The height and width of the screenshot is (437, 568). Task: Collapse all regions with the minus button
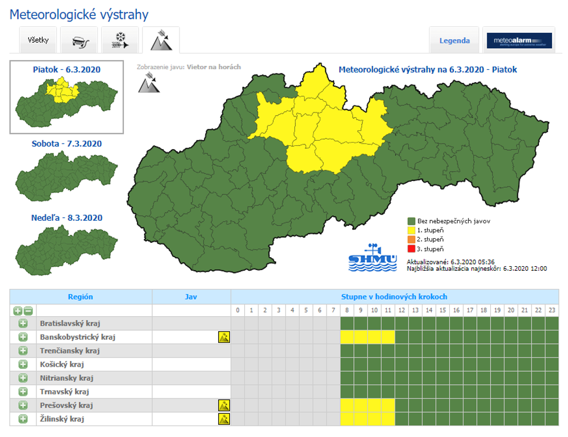(28, 310)
